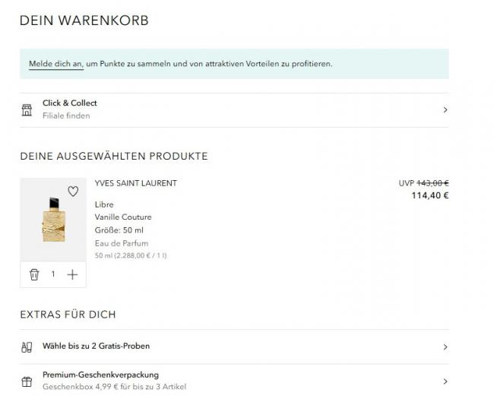Open the Yves Saint Laurent brand link
The width and height of the screenshot is (494, 415).
coord(135,183)
